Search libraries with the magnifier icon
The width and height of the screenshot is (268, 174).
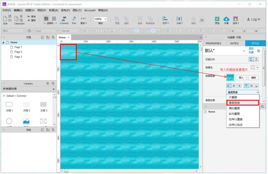tap(53, 84)
